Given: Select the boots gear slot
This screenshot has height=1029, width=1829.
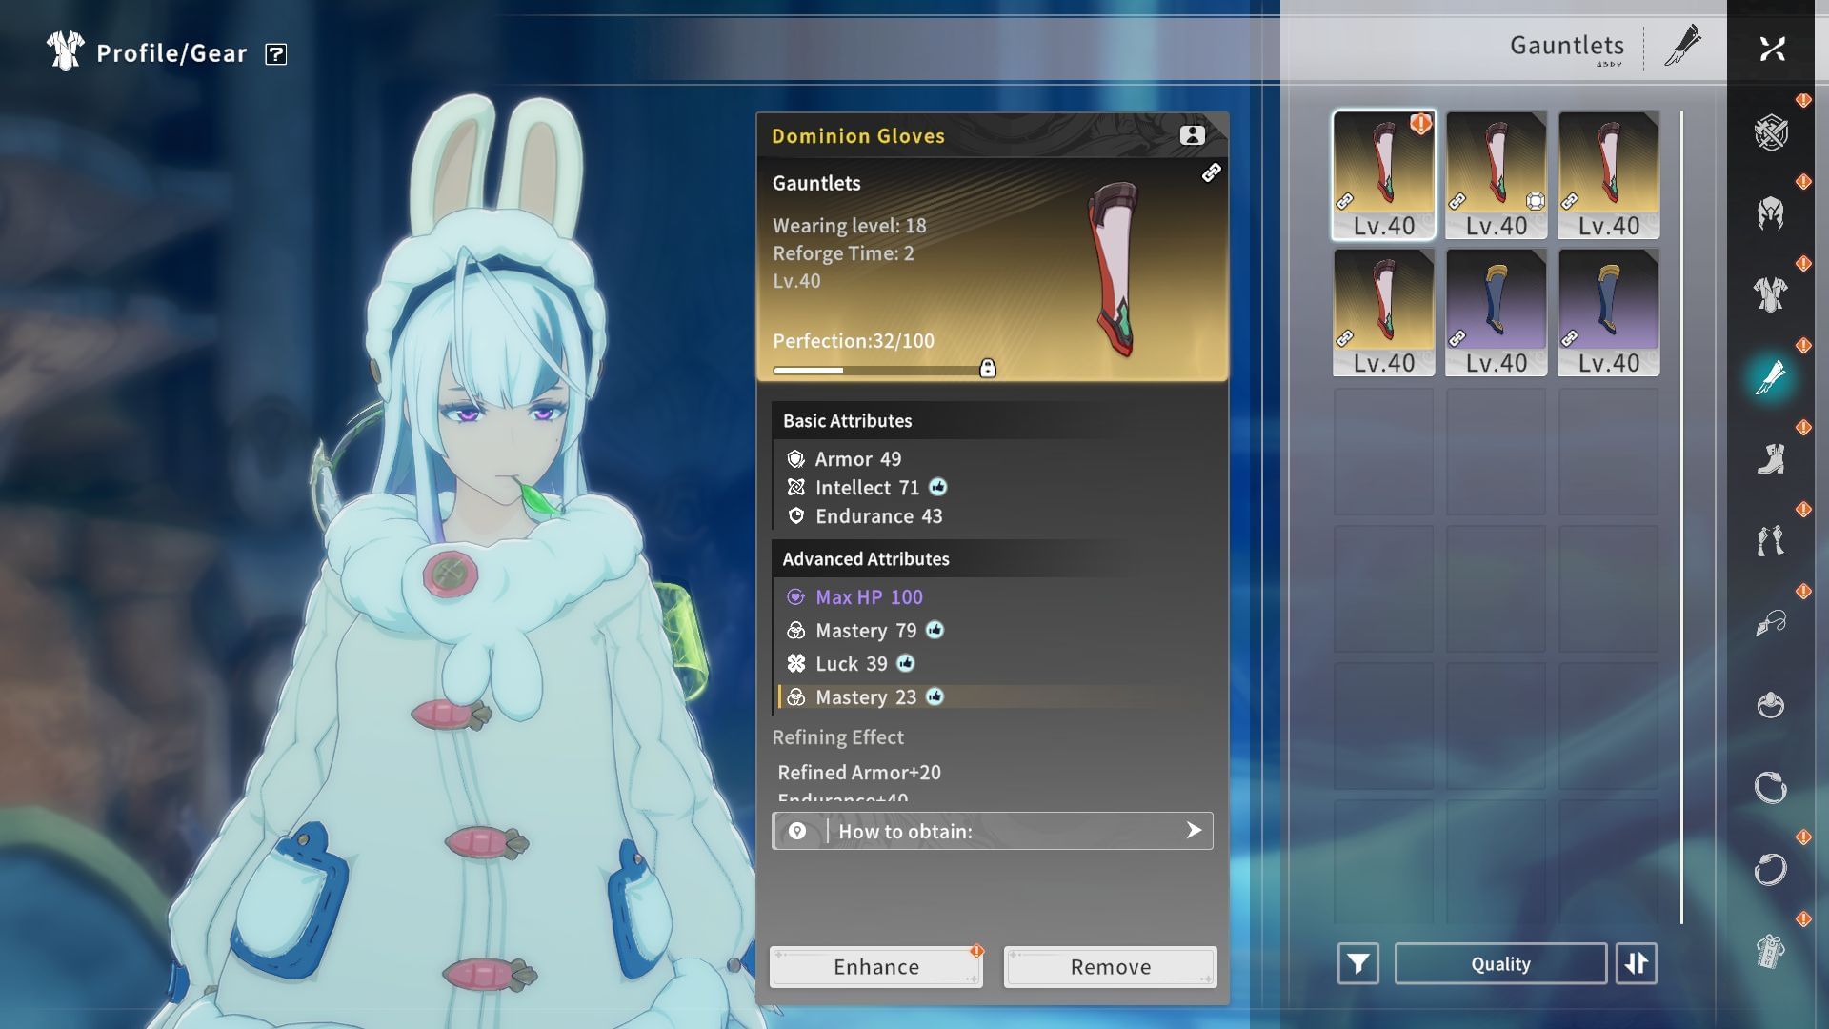Looking at the screenshot, I should pos(1770,459).
